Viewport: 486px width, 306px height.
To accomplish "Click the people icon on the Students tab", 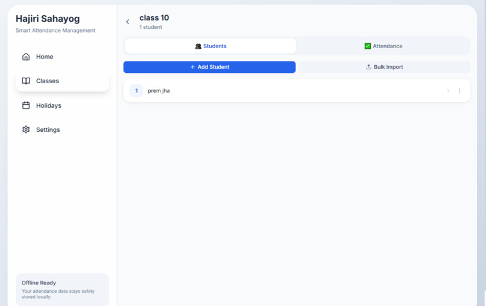I will [198, 46].
